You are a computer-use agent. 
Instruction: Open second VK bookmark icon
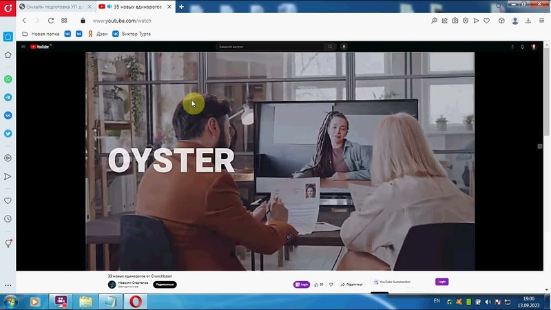click(79, 34)
